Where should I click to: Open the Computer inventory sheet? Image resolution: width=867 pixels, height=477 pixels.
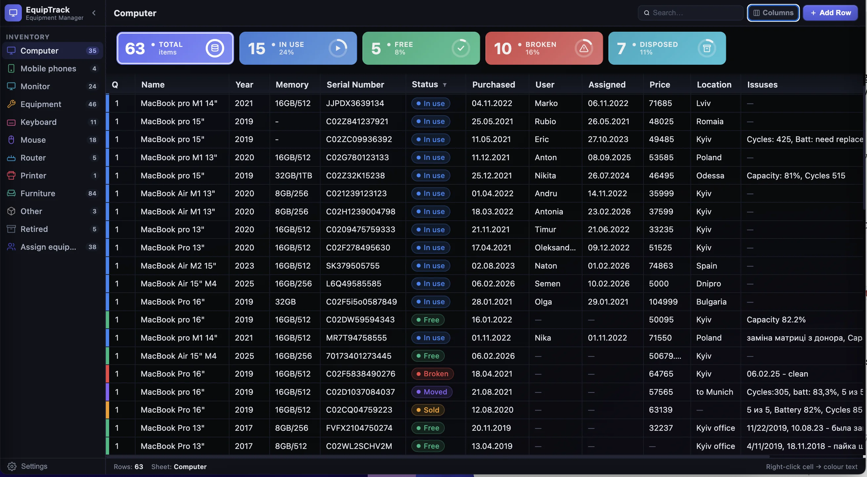[x=53, y=51]
